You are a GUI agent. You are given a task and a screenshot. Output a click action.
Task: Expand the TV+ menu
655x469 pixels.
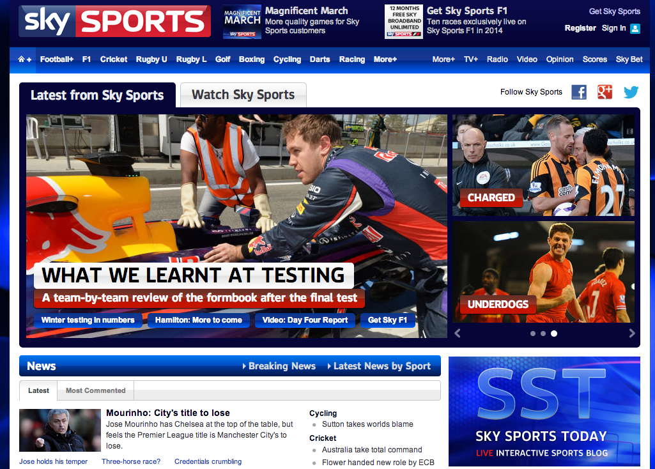point(471,59)
